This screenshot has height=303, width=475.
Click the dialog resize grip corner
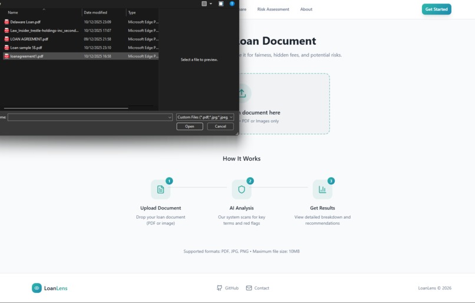pos(237,134)
